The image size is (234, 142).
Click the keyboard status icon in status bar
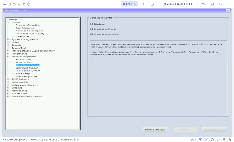click(207, 139)
